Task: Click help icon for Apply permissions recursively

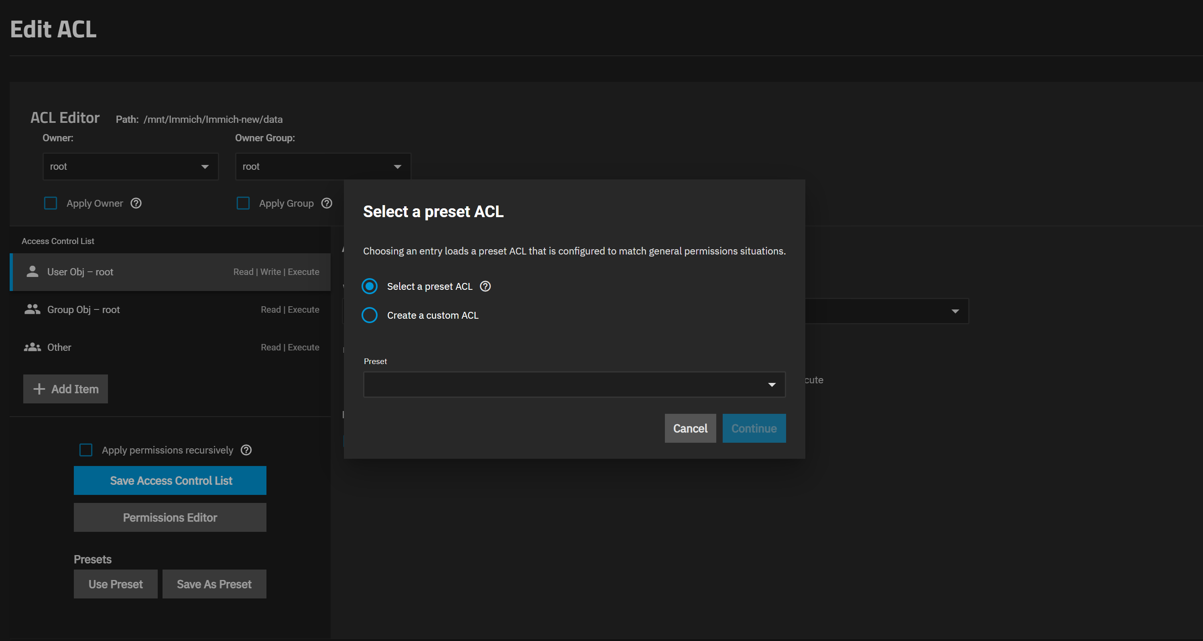Action: pyautogui.click(x=246, y=450)
